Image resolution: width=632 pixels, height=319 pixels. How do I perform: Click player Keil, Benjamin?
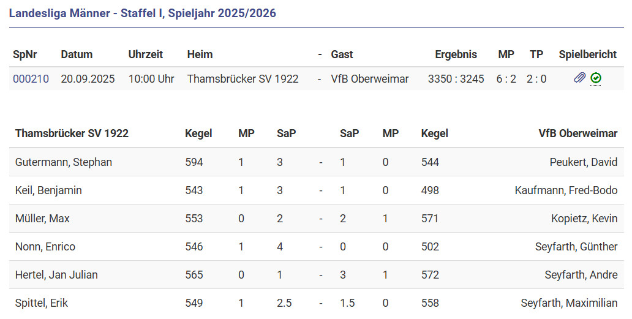tap(48, 190)
